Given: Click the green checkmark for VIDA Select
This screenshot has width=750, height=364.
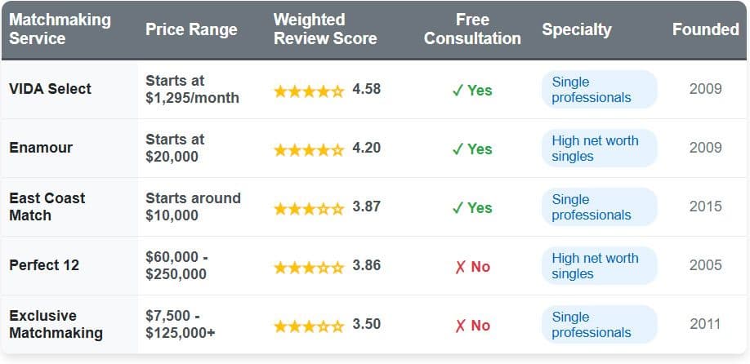Looking at the screenshot, I should click(x=458, y=91).
